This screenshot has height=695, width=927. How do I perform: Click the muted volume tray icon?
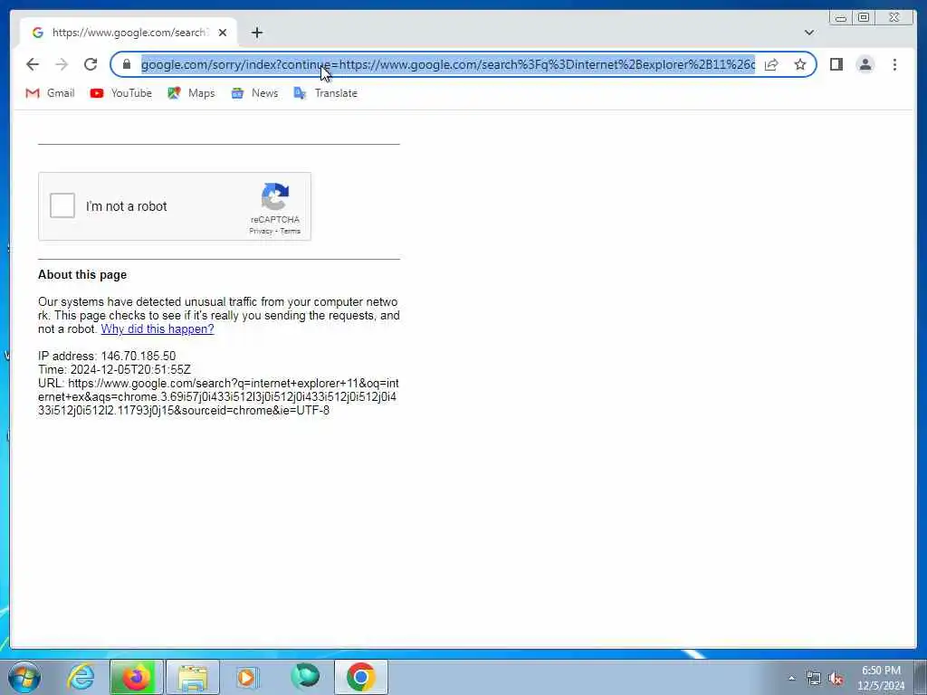click(836, 678)
